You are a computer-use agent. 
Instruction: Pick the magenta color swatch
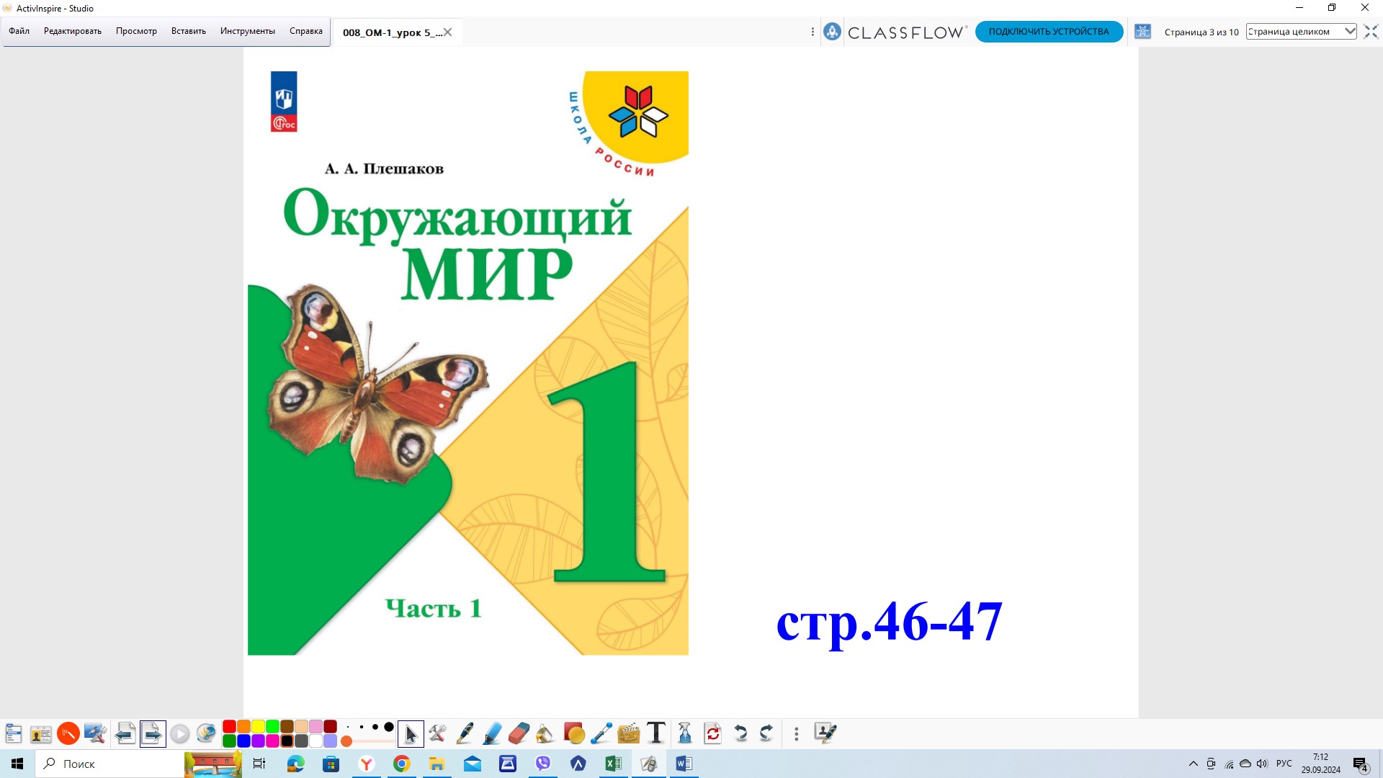click(x=272, y=741)
